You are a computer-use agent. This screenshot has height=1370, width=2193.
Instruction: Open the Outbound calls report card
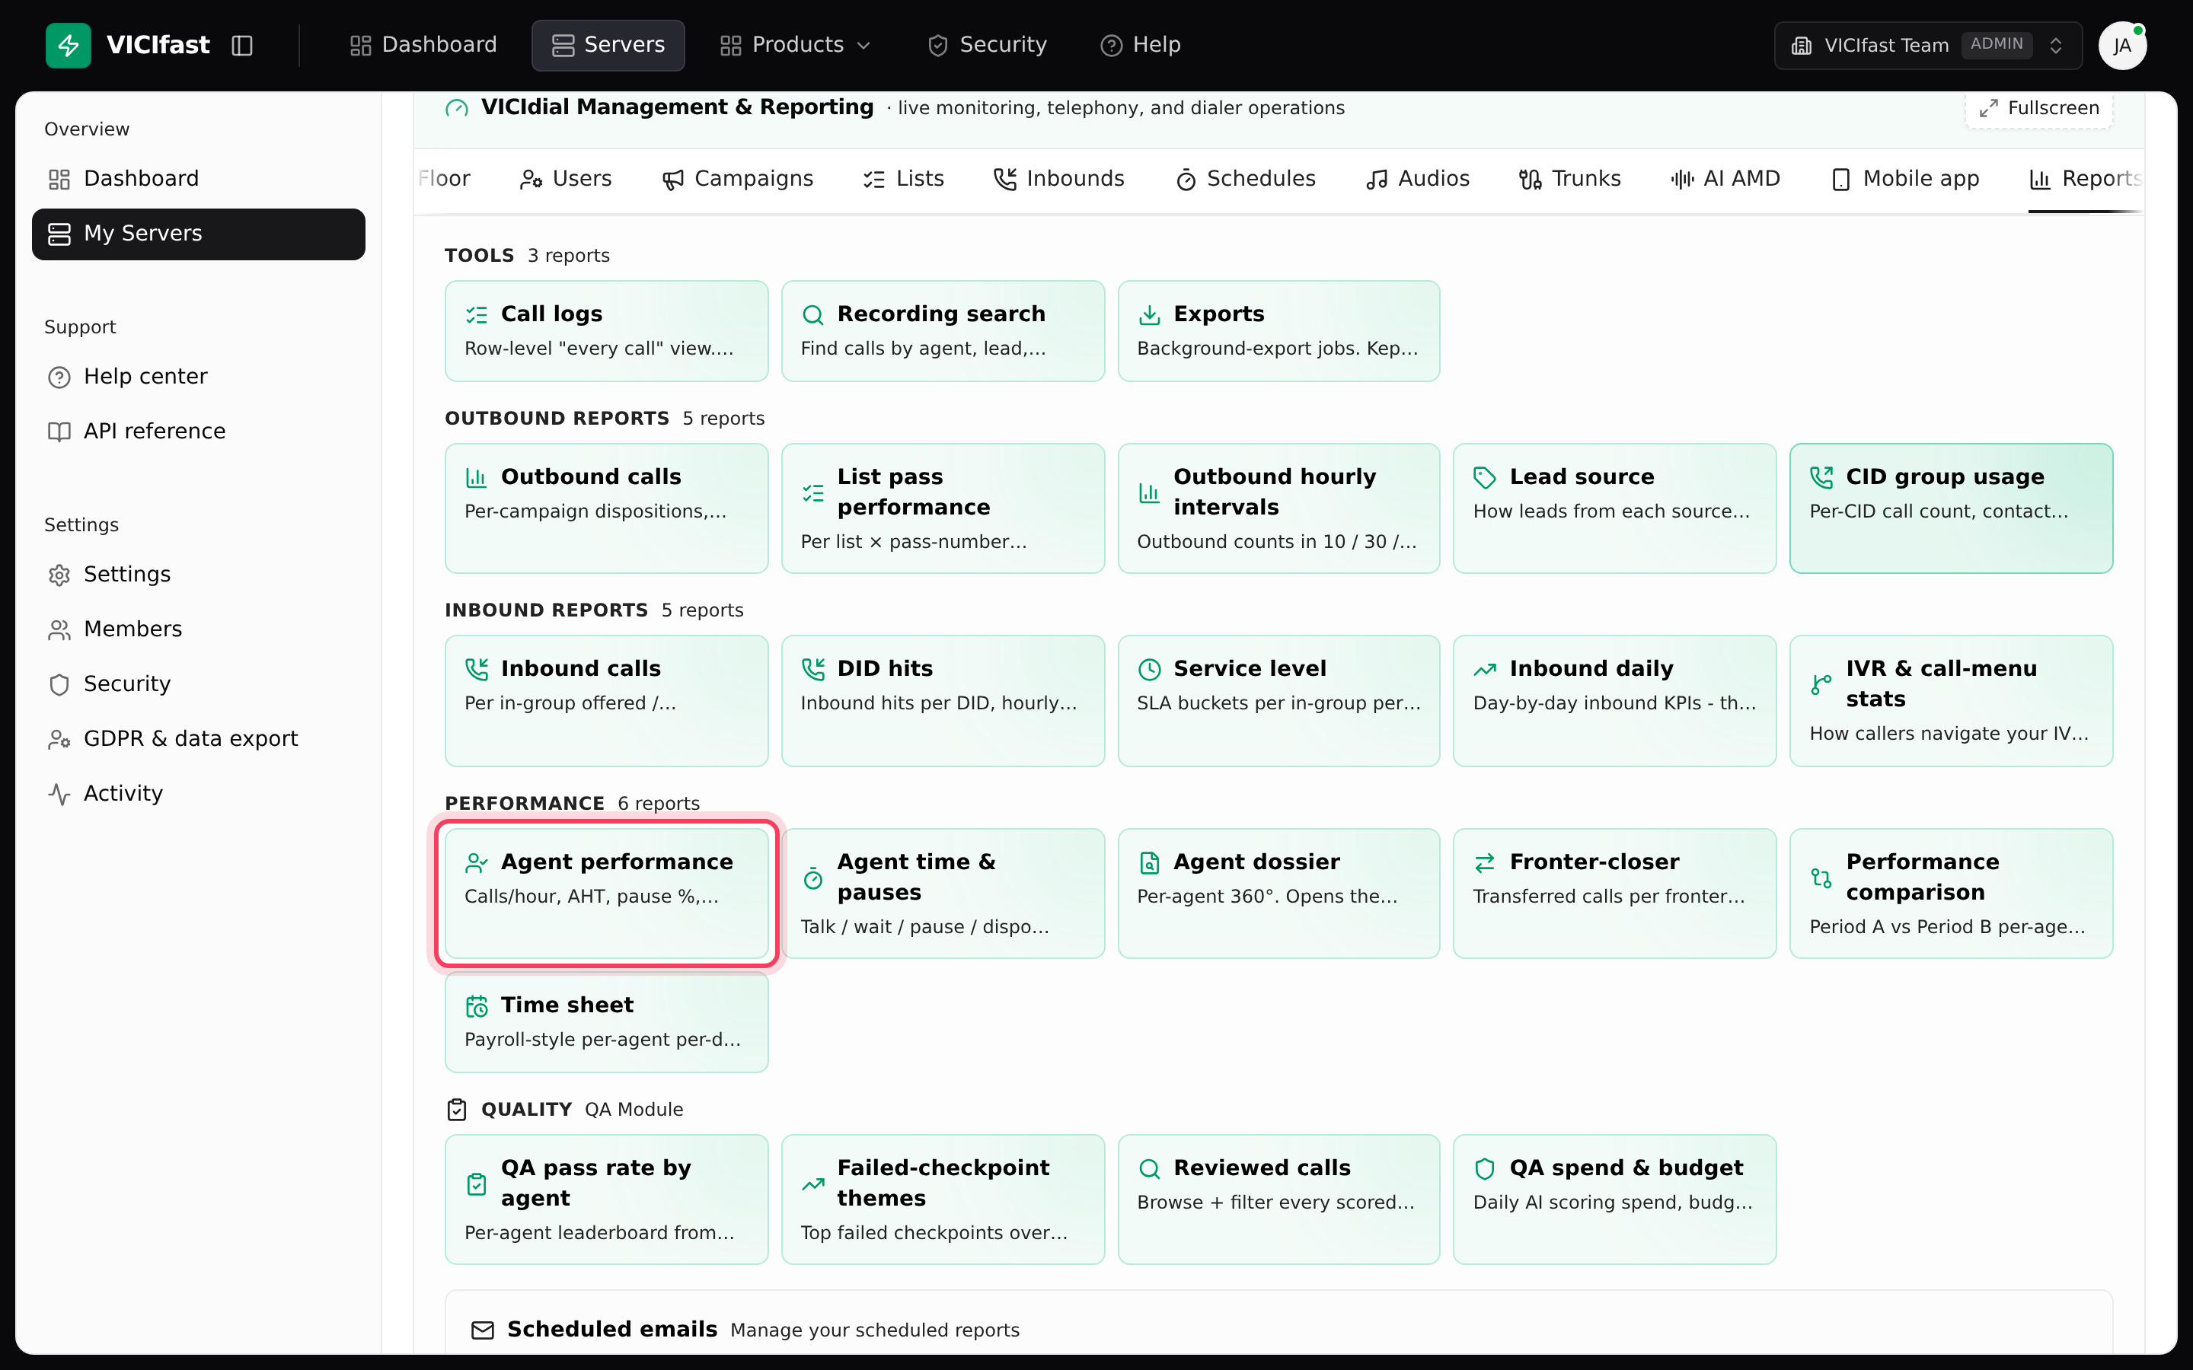[606, 508]
